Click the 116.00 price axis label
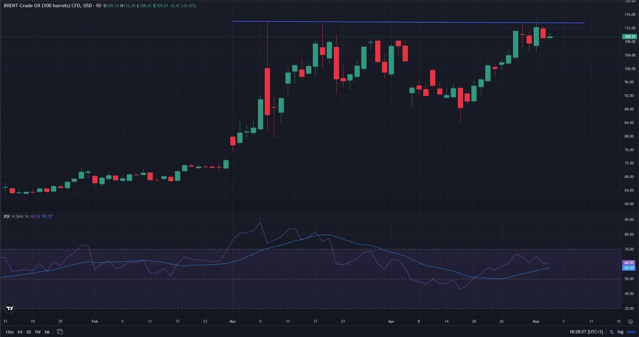639x337 pixels. [630, 15]
